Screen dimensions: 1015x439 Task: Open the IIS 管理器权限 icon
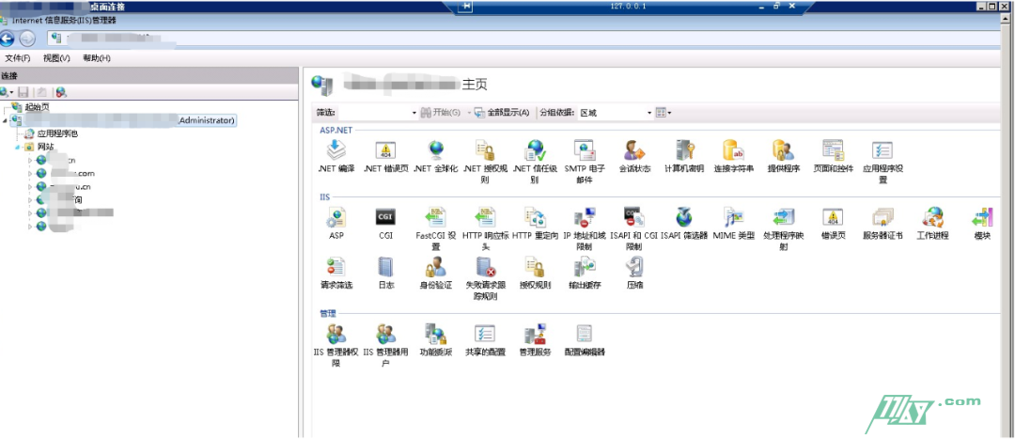click(336, 334)
